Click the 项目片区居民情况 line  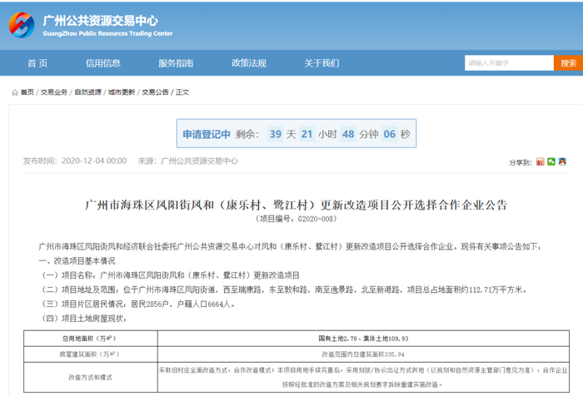137,304
